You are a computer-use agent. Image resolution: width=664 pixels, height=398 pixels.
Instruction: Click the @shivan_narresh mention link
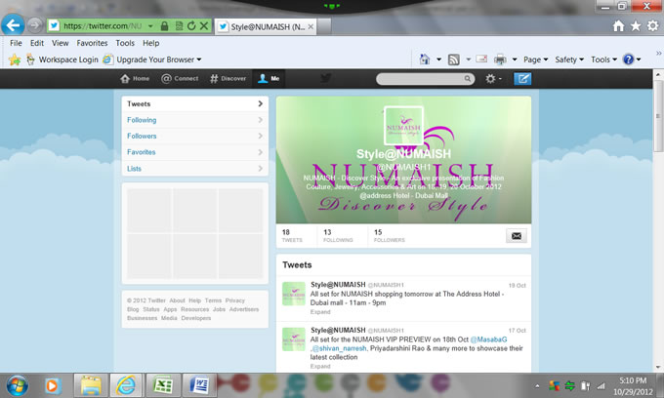point(339,348)
